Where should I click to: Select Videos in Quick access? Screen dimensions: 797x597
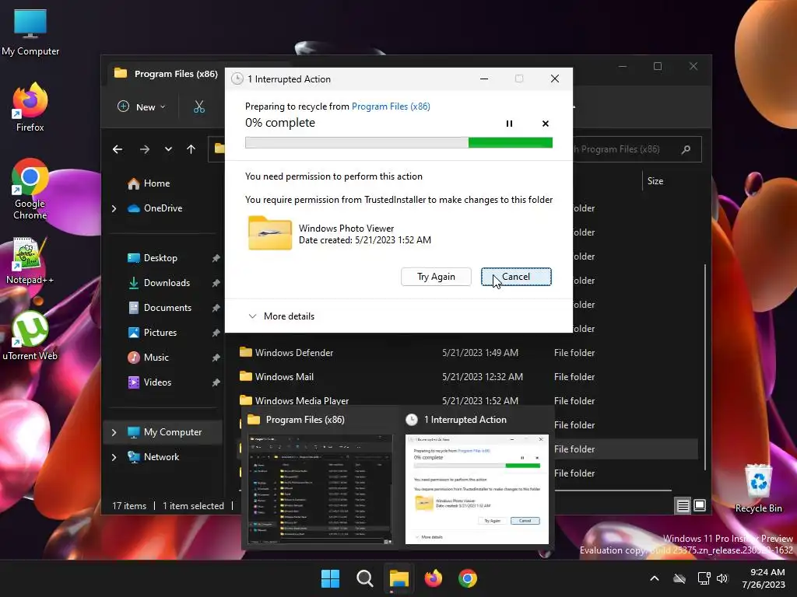(x=156, y=382)
